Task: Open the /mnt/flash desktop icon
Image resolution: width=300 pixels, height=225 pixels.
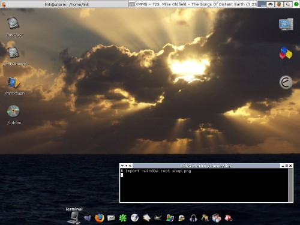Action: point(14,82)
